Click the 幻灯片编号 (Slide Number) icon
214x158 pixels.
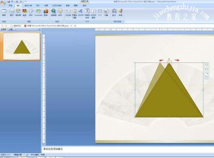coord(94,11)
